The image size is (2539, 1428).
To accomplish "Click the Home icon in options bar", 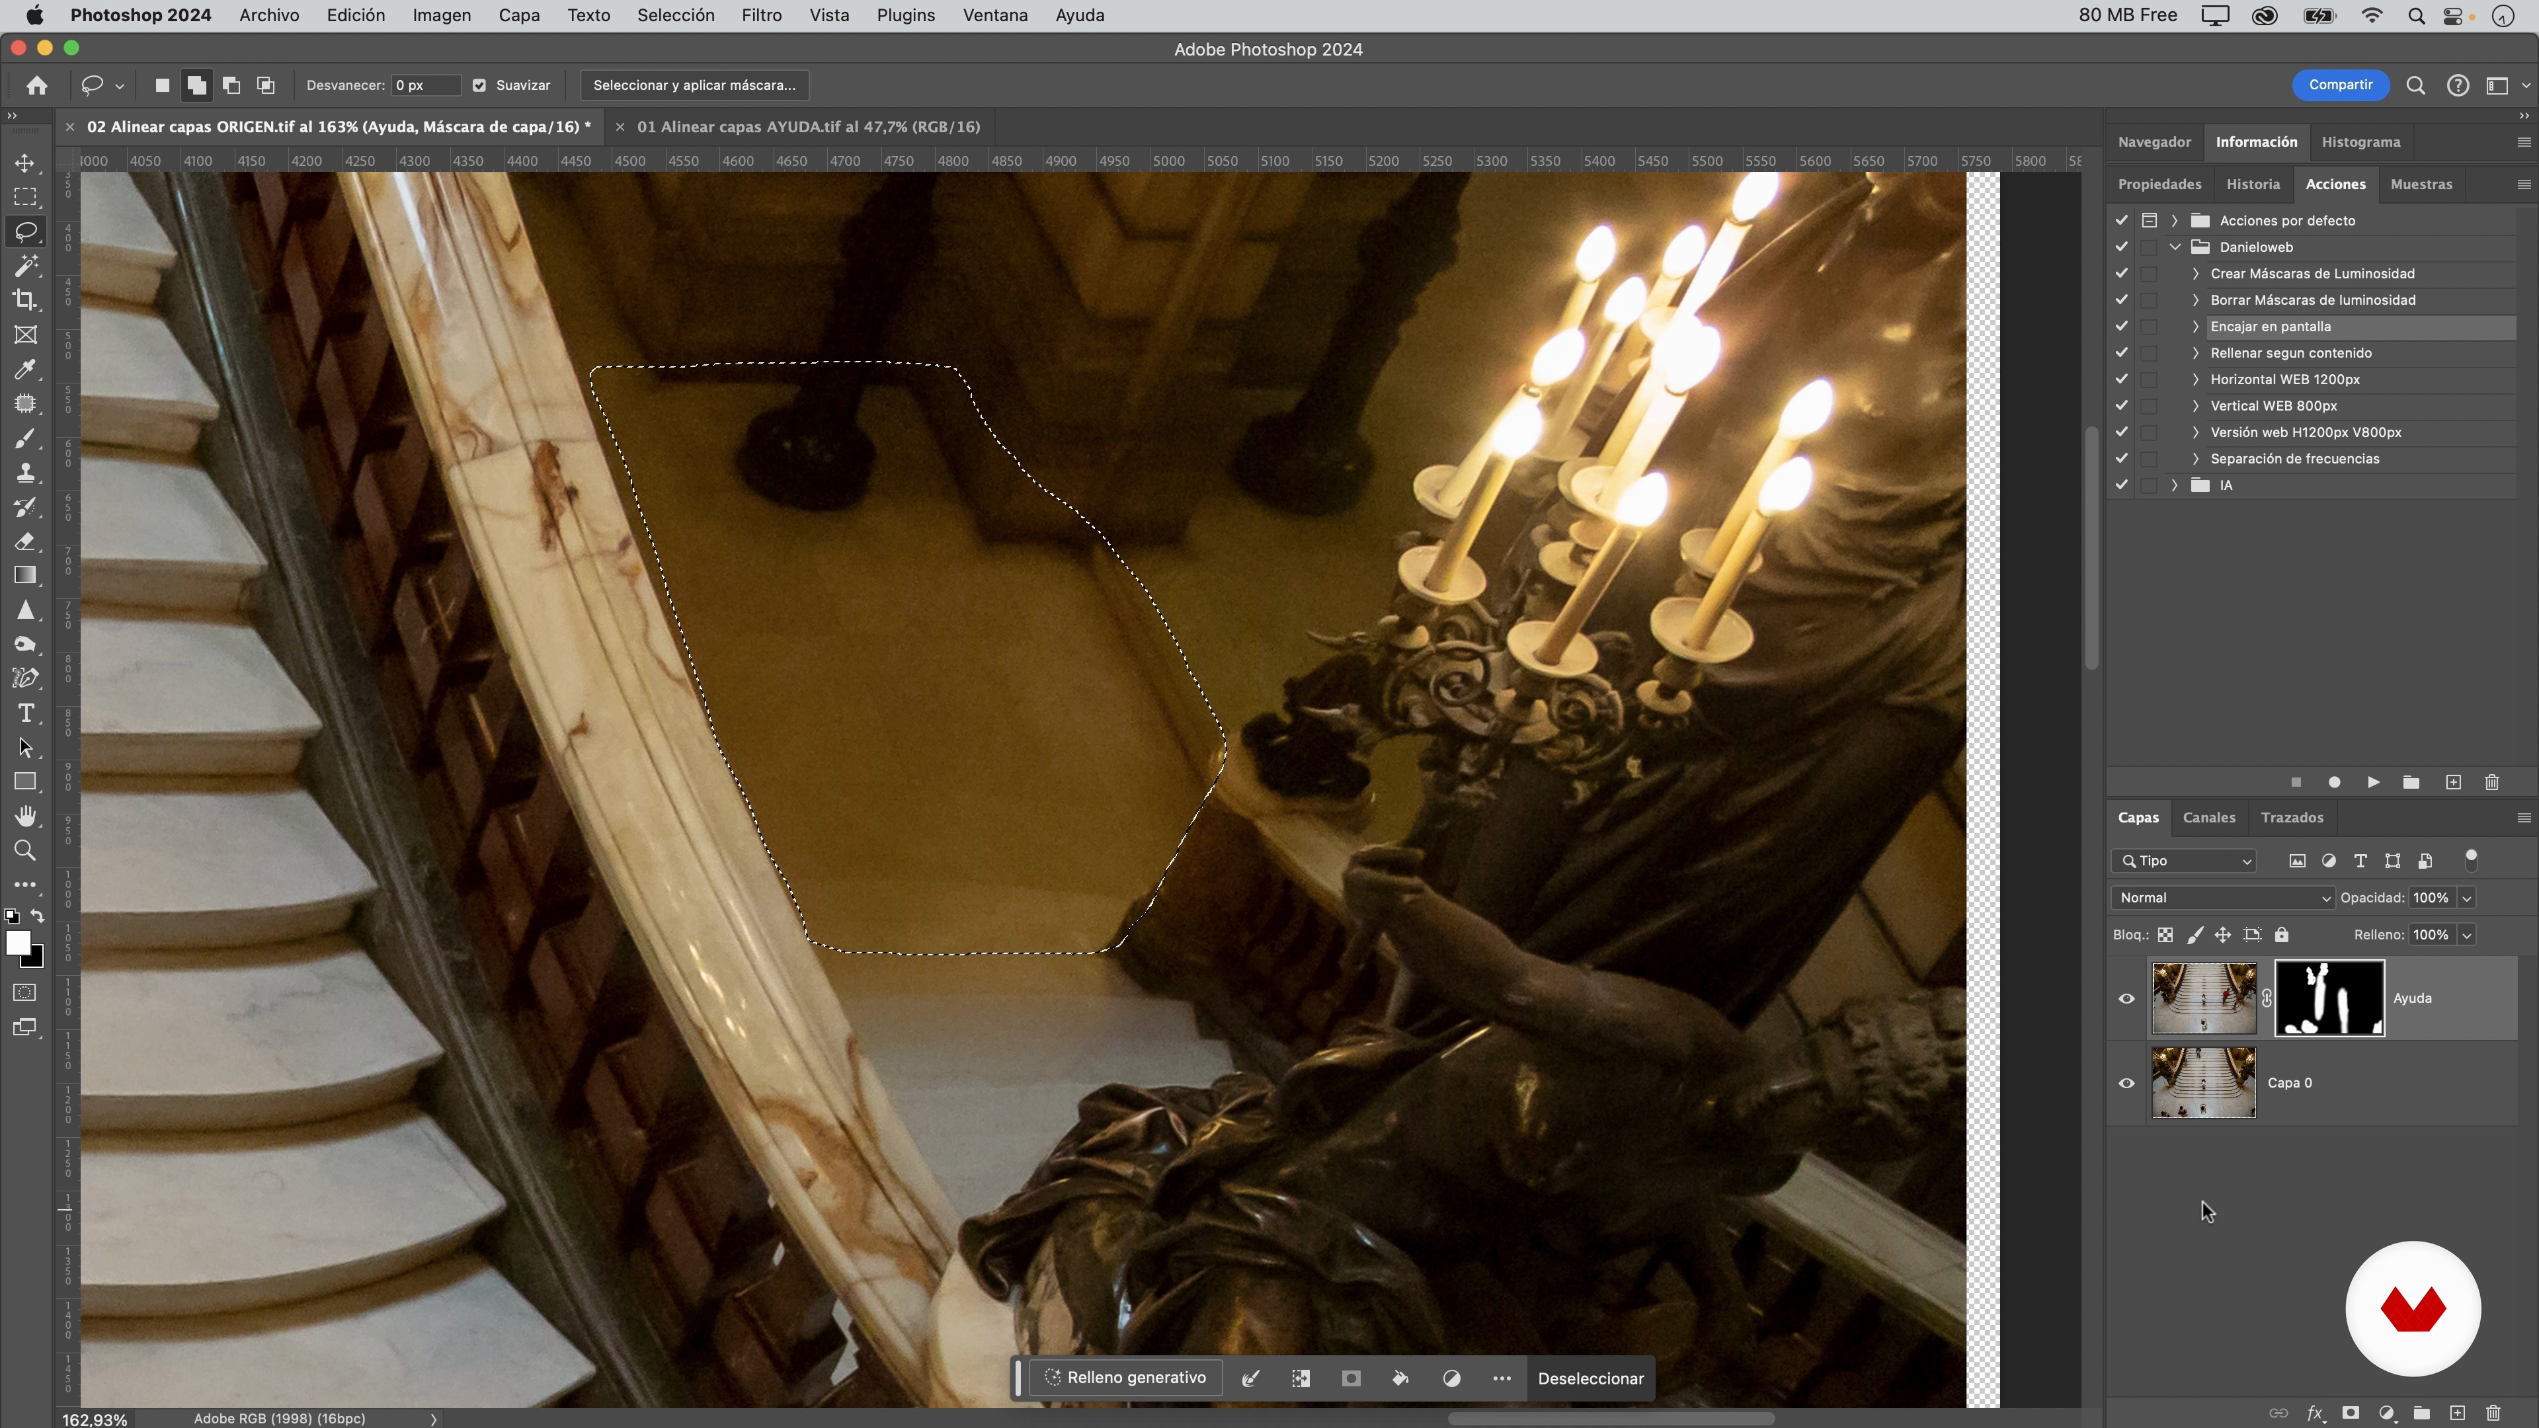I will 38,86.
